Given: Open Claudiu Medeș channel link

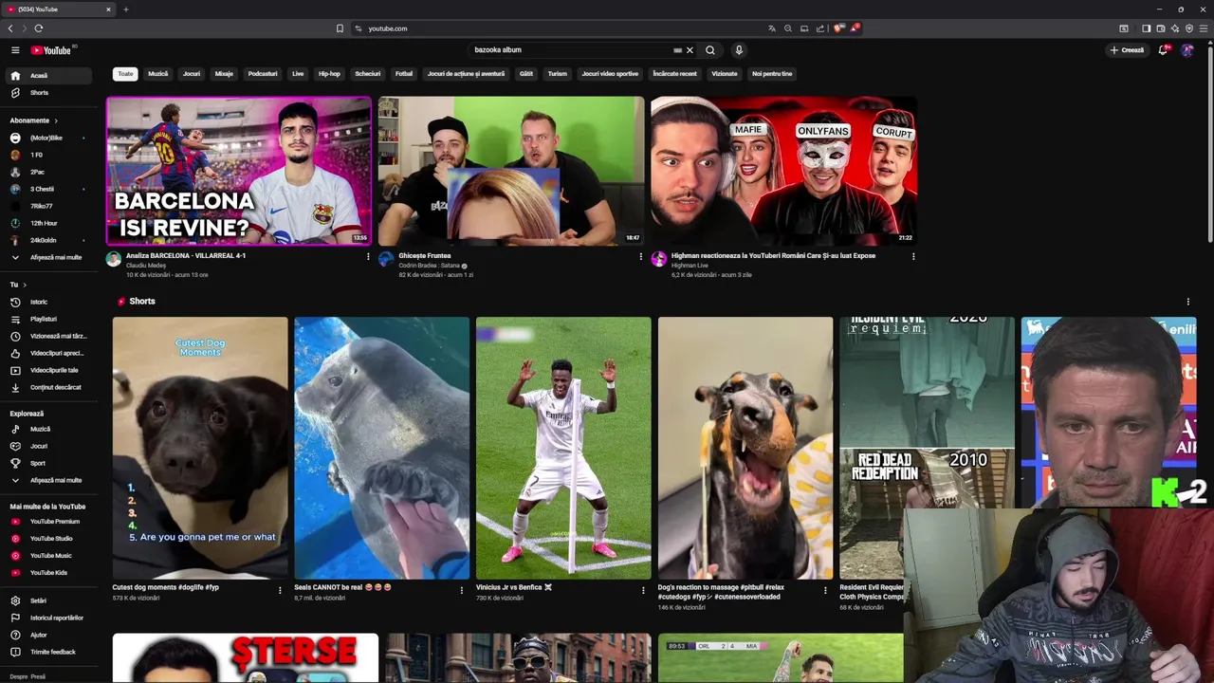Looking at the screenshot, I should [x=146, y=266].
